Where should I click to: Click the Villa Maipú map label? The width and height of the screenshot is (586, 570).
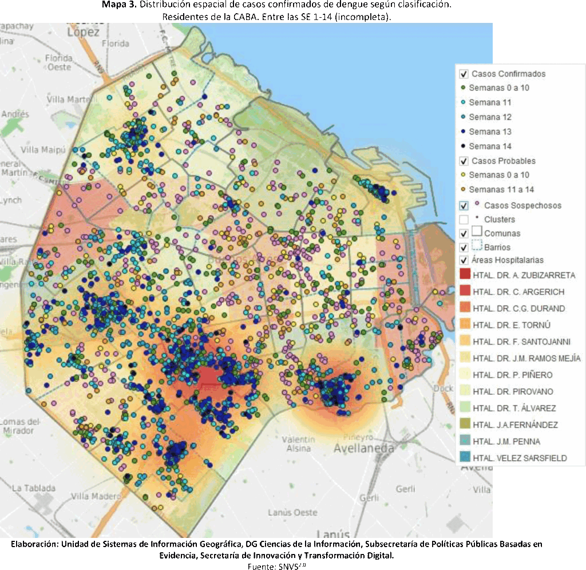(x=43, y=150)
